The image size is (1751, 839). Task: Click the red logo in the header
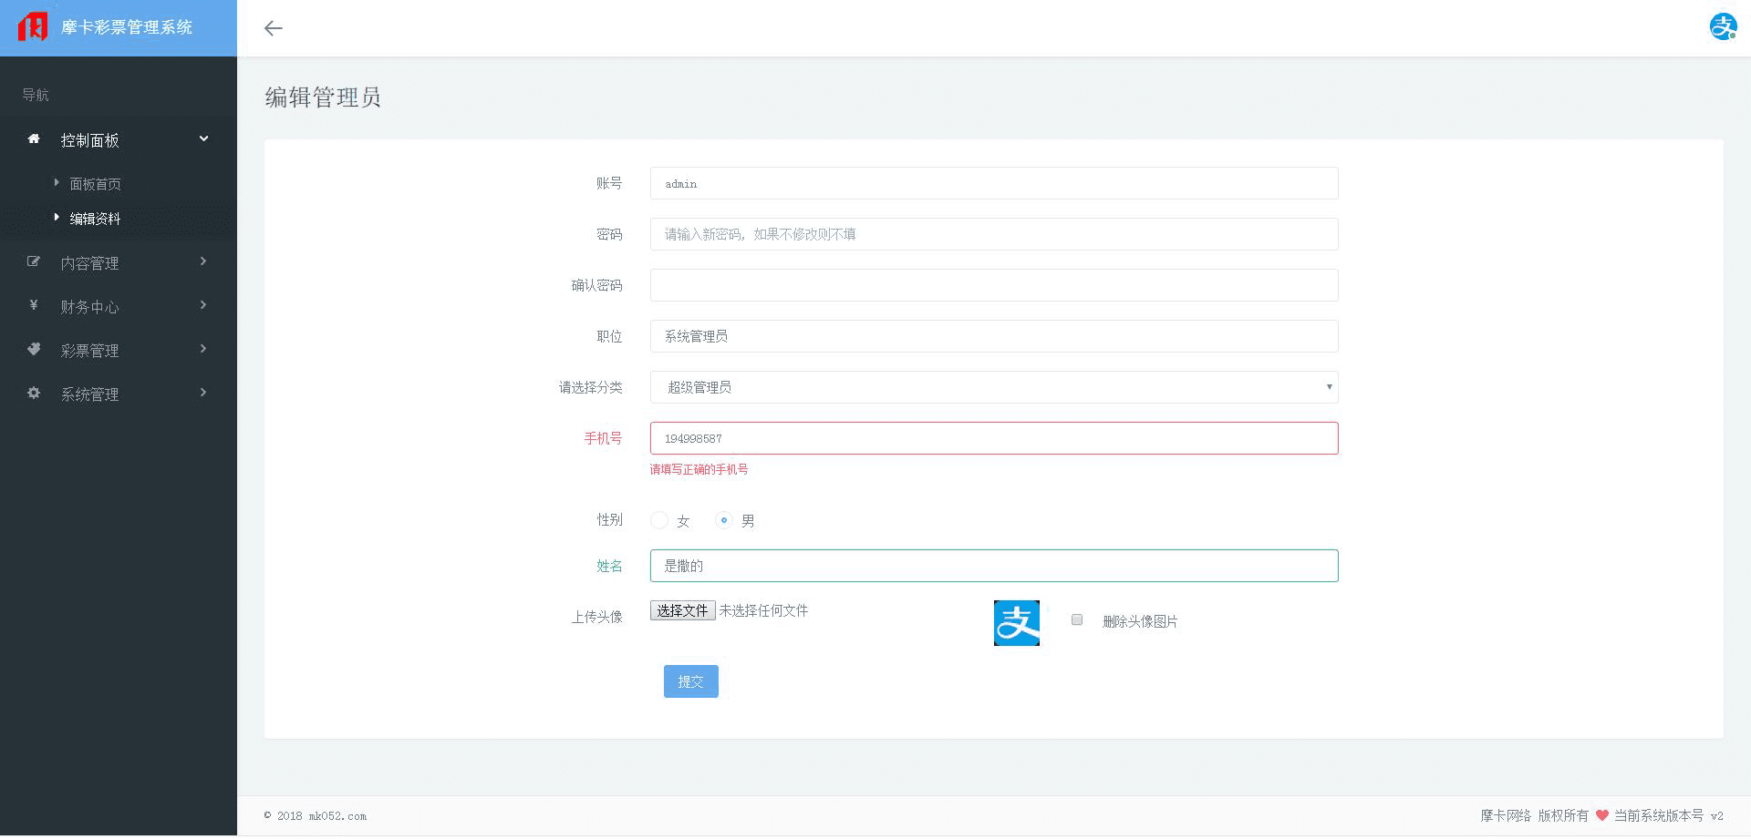click(33, 26)
